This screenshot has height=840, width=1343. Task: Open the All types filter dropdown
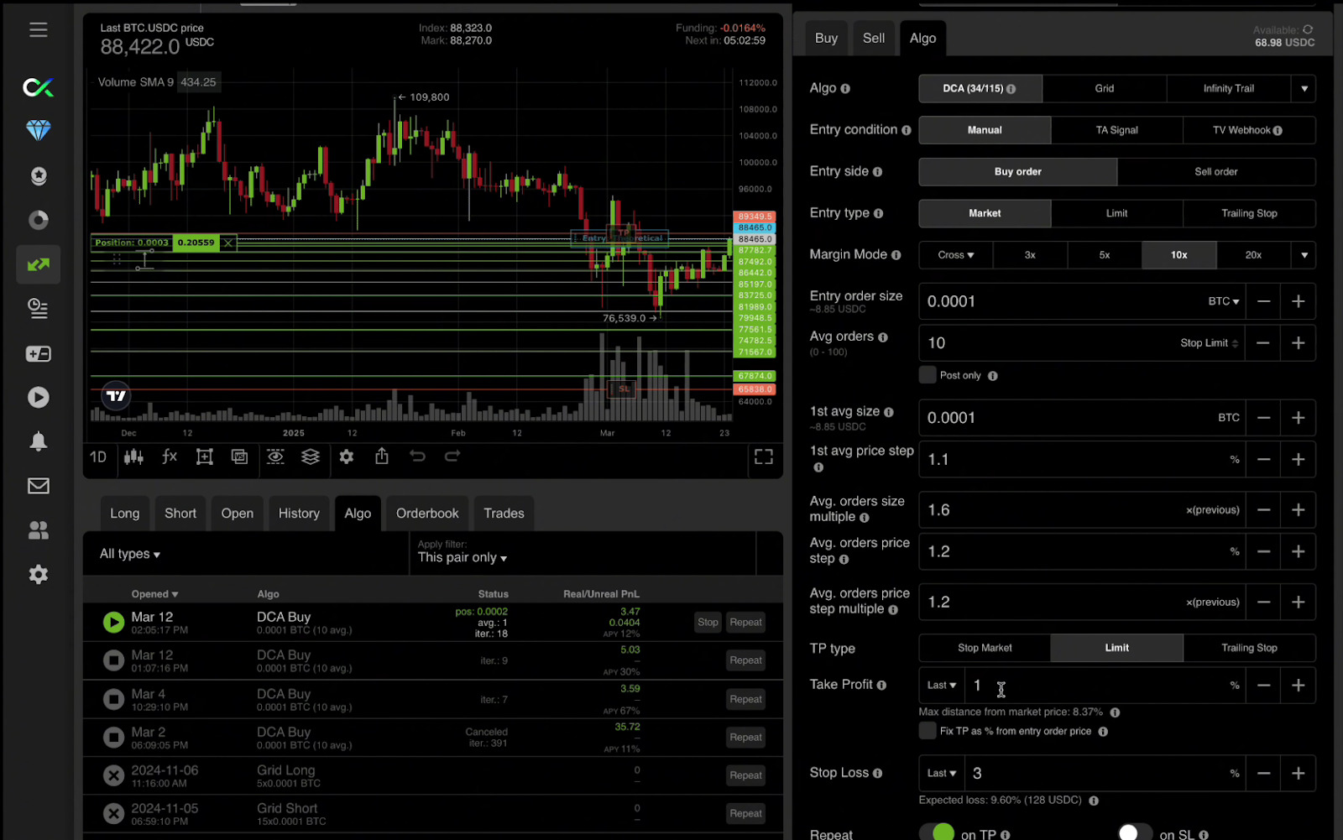point(130,554)
